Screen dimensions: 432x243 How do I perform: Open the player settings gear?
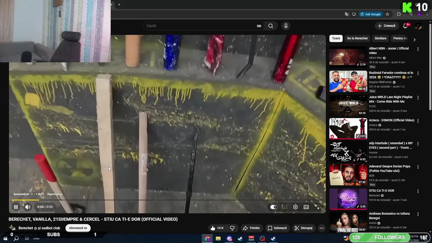point(295,207)
